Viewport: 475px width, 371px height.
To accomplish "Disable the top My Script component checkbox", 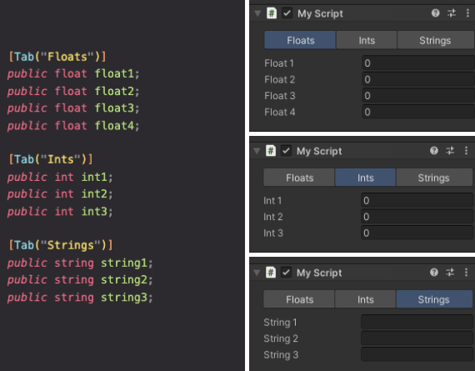I will [x=287, y=13].
